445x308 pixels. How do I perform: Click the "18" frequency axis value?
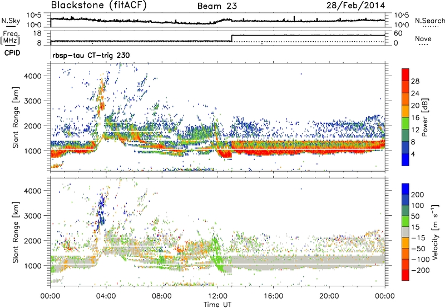coord(37,33)
